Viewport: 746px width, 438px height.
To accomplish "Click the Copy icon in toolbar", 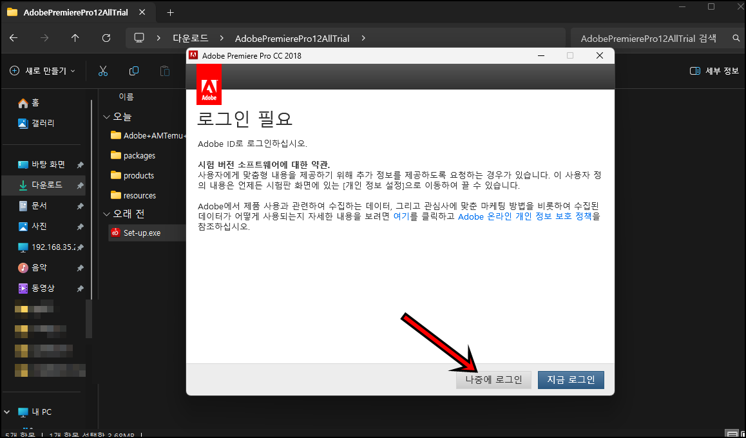I will [x=134, y=71].
